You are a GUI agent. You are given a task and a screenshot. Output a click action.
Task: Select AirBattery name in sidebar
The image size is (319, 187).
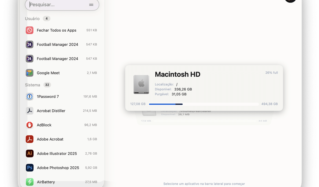point(46,182)
